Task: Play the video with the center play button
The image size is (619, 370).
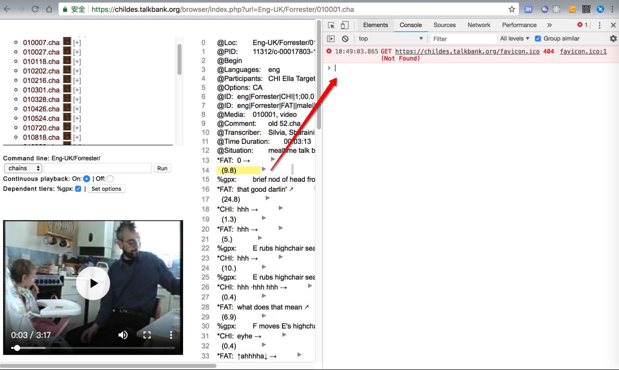Action: click(x=93, y=283)
